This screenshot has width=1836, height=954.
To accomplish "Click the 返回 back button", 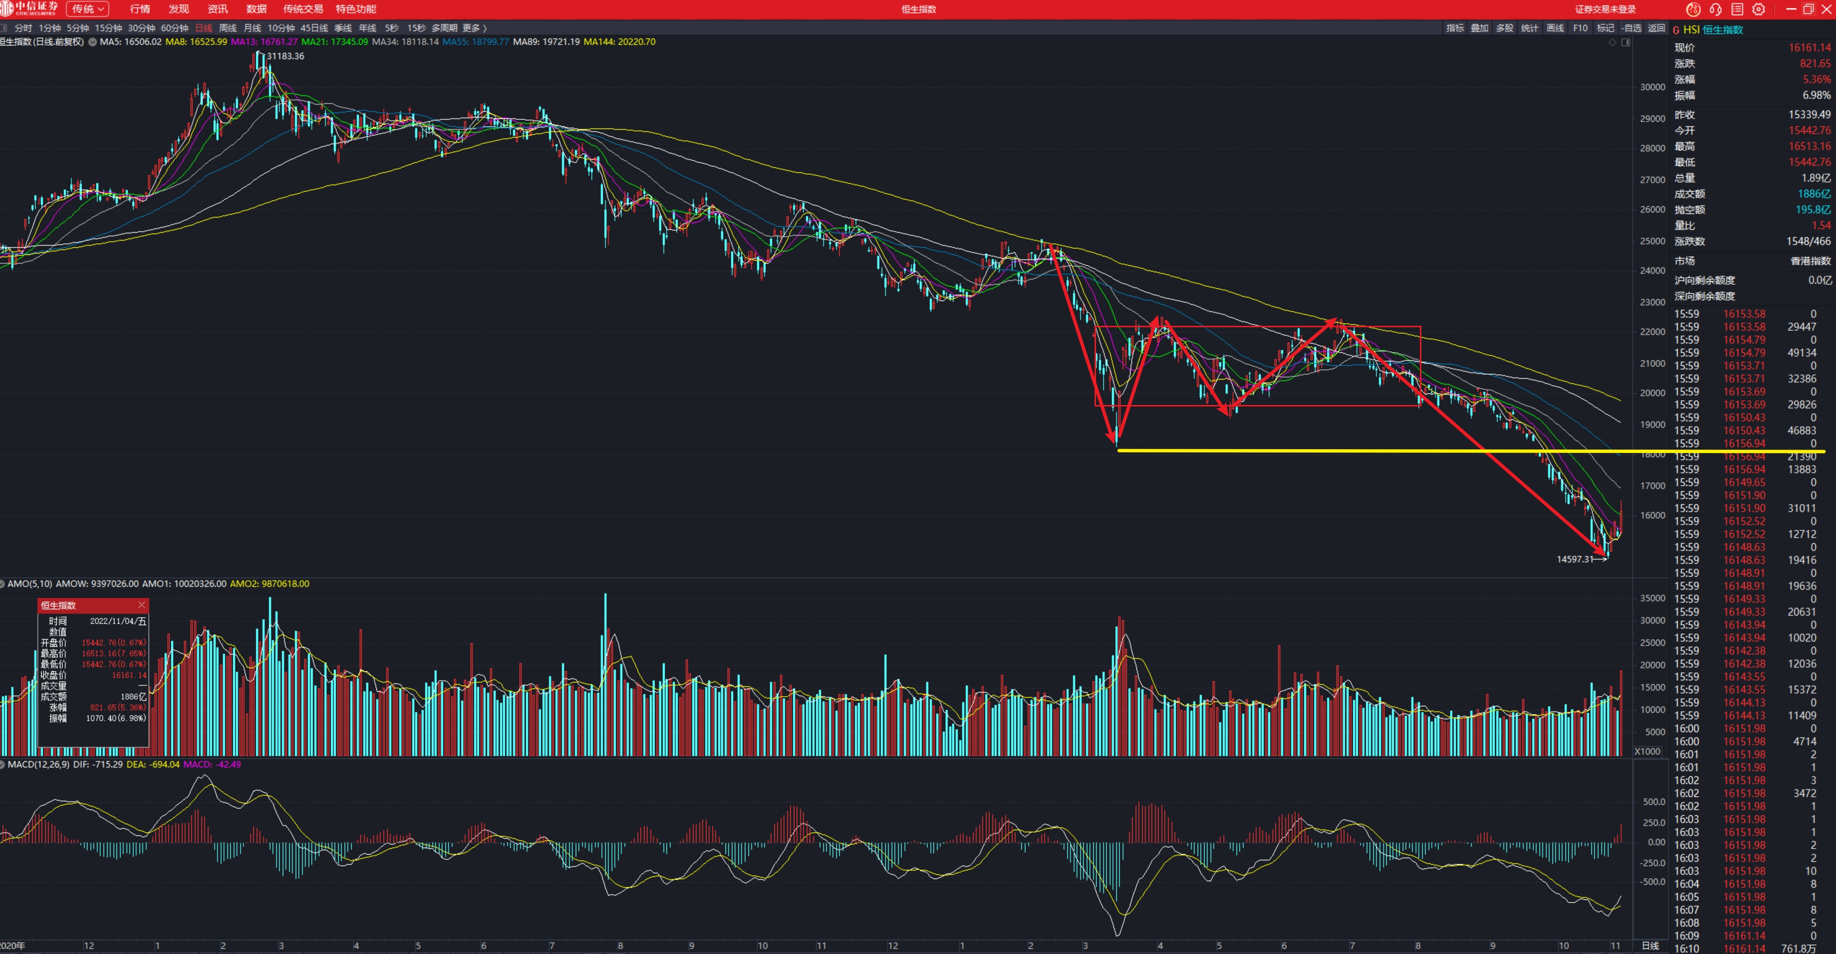I will pos(1657,28).
